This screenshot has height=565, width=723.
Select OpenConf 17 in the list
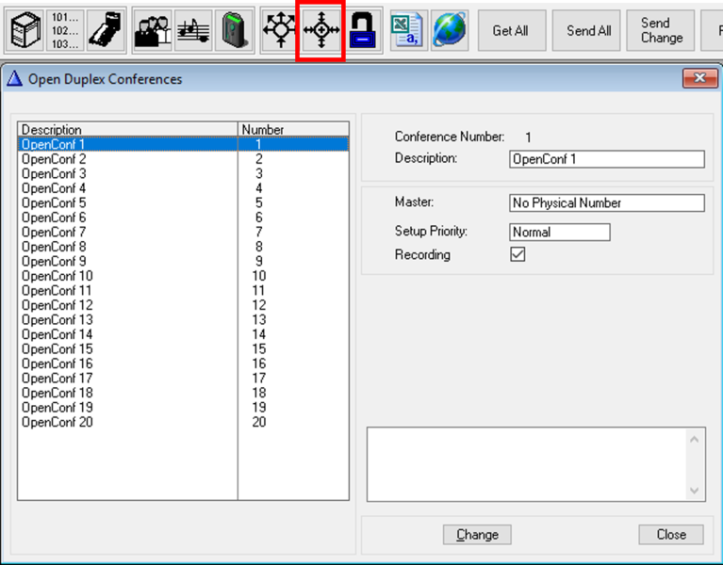[x=183, y=378]
